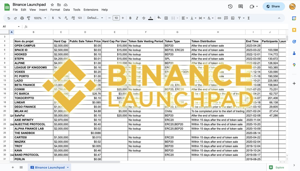Open the View menu
The height and width of the screenshot is (171, 300).
[33, 10]
